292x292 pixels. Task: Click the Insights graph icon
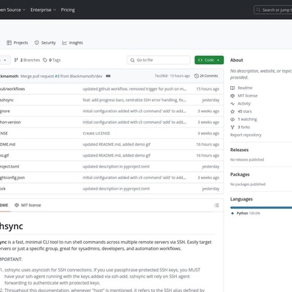tap(64, 43)
